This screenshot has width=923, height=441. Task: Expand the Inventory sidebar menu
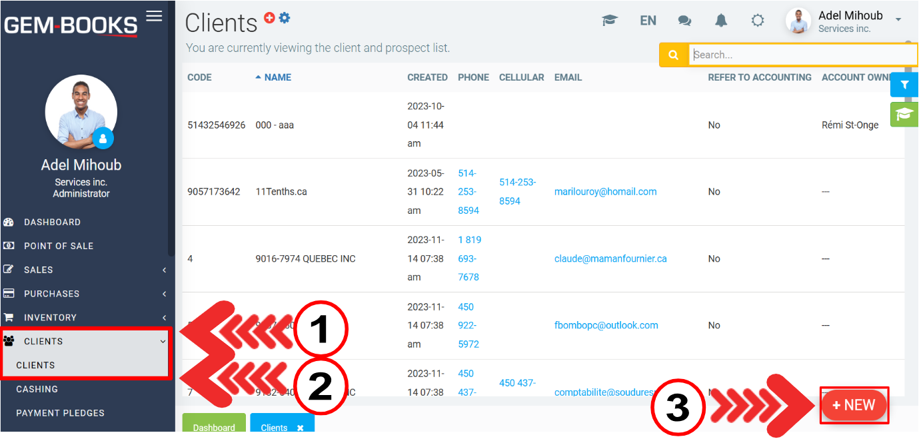pyautogui.click(x=87, y=318)
